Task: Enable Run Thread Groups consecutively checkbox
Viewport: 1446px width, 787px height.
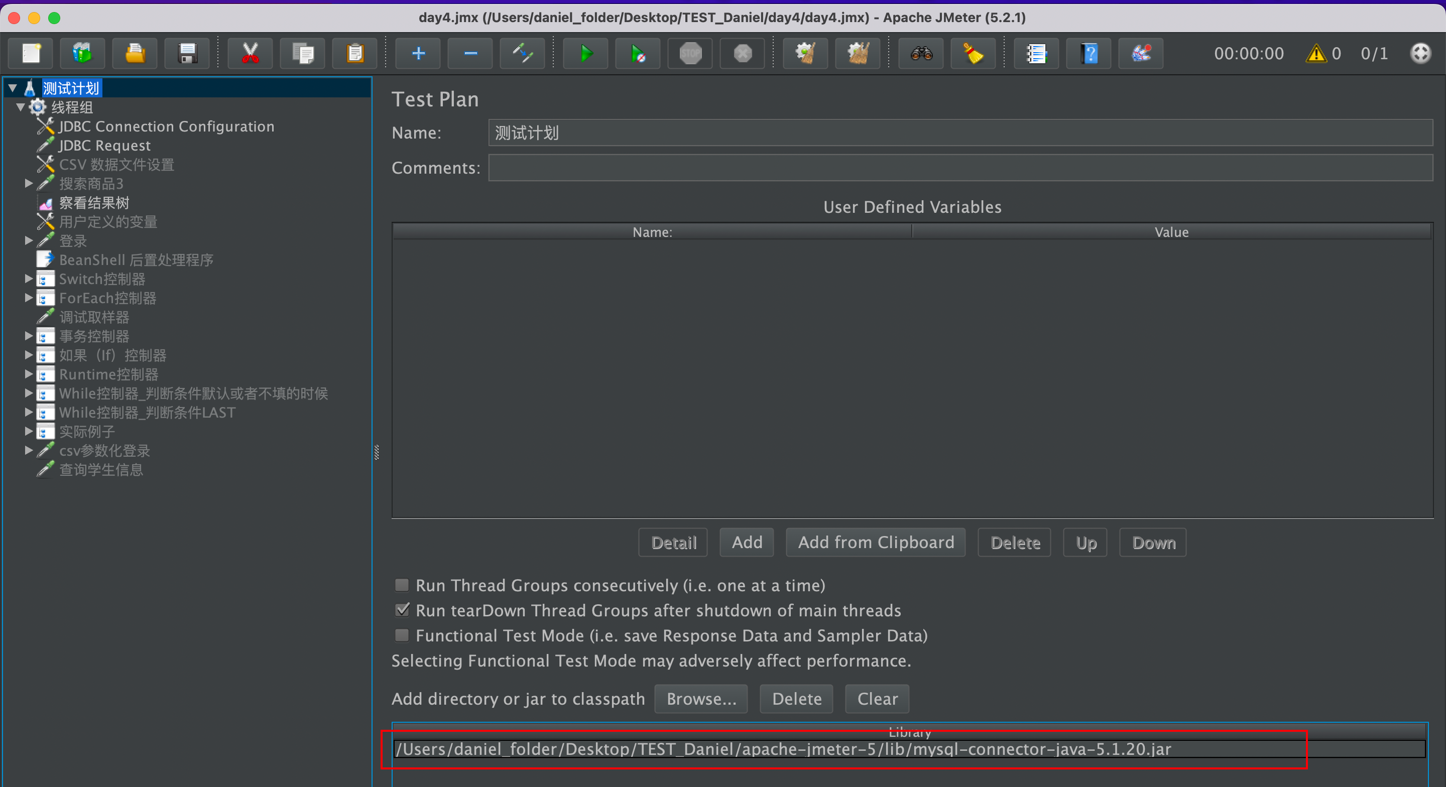Action: click(402, 585)
